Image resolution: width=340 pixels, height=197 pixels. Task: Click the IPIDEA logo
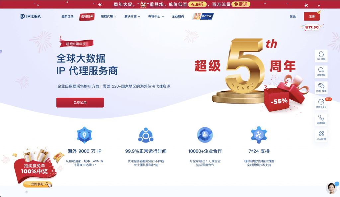[31, 17]
